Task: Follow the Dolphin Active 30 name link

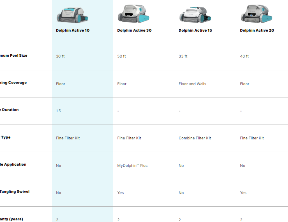Action: pyautogui.click(x=134, y=30)
